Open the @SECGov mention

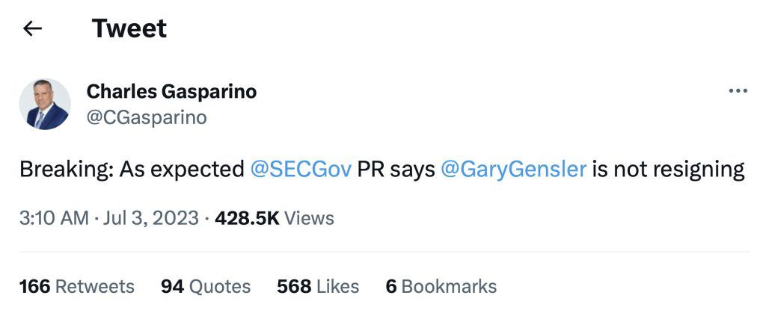301,170
